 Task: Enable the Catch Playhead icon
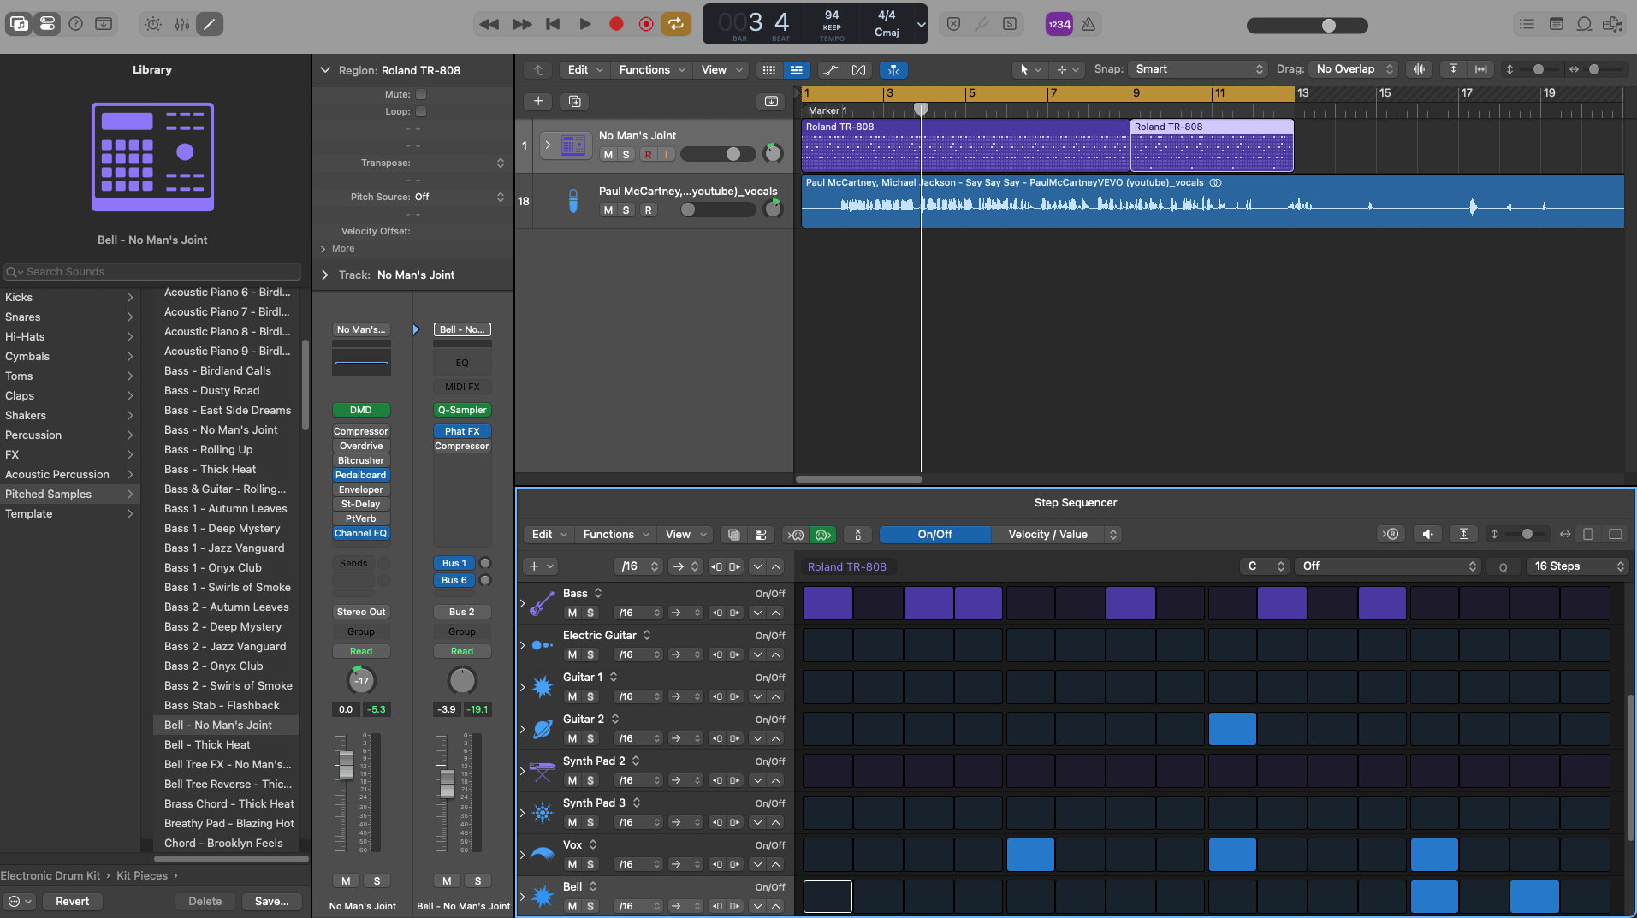coord(893,70)
